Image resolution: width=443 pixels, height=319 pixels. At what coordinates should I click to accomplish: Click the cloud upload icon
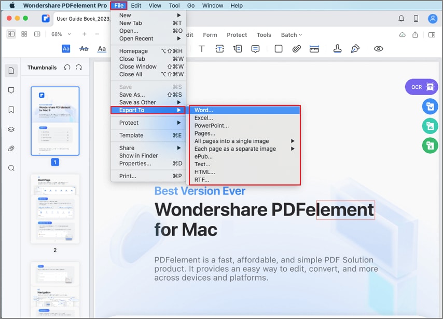coord(403,35)
